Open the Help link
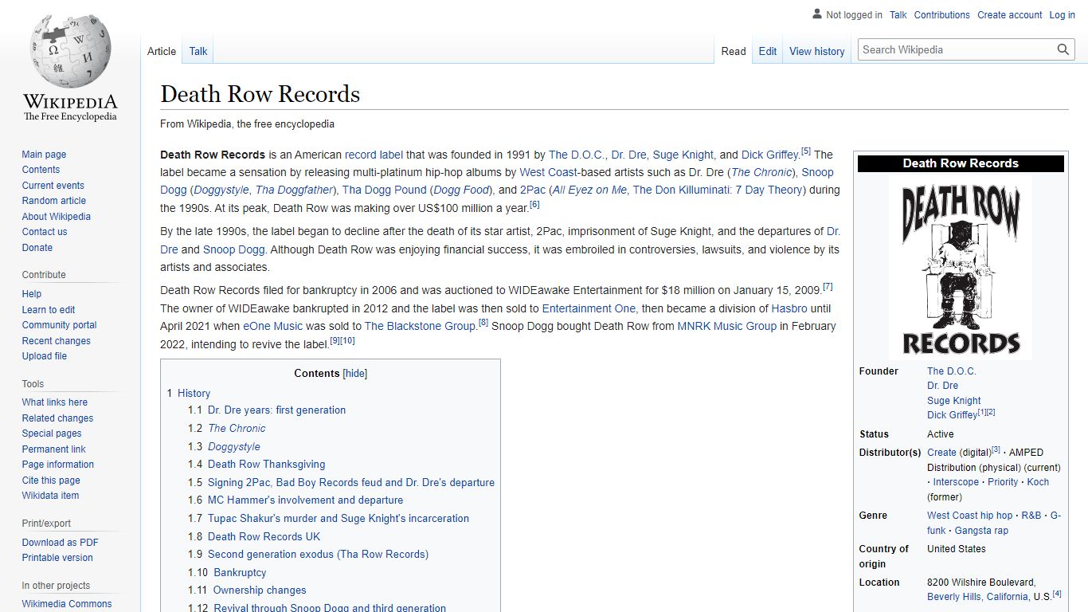 (32, 294)
